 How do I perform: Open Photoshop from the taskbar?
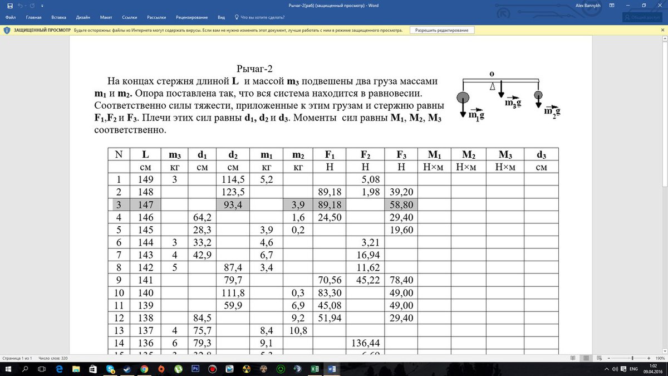tap(195, 369)
